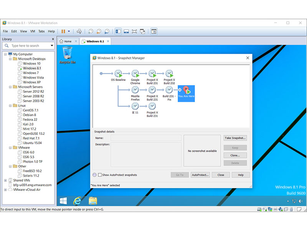Open the Edit menu

14,31
